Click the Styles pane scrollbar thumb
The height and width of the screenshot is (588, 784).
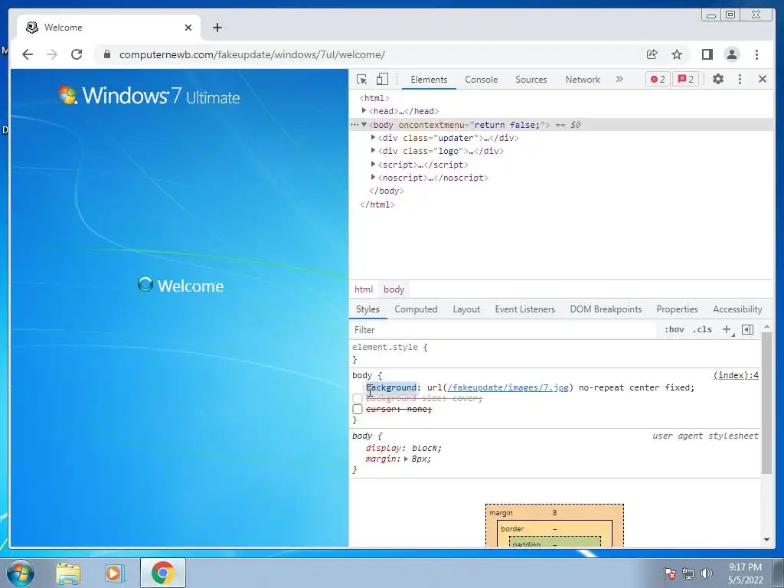click(x=766, y=403)
